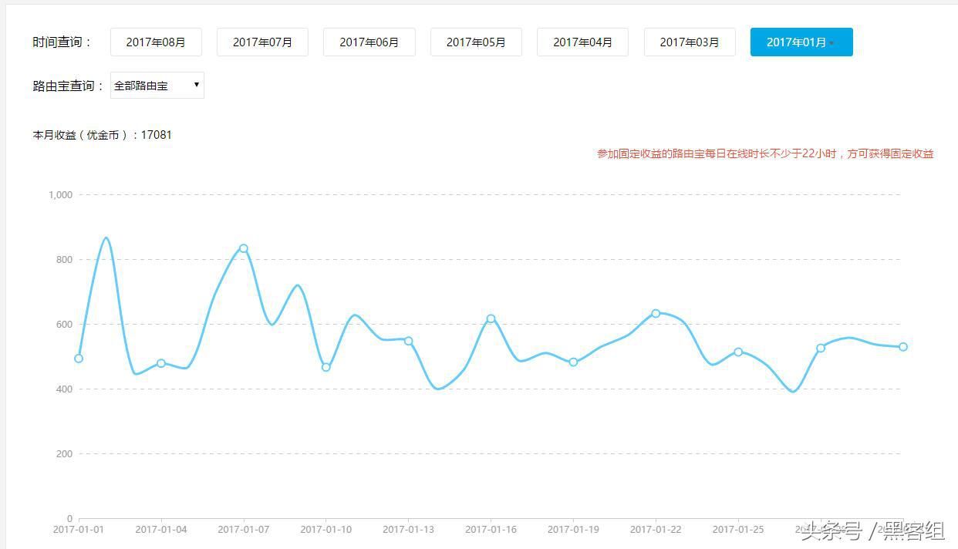Select the chart marker at 2017-01-13
Image resolution: width=958 pixels, height=549 pixels.
(409, 341)
